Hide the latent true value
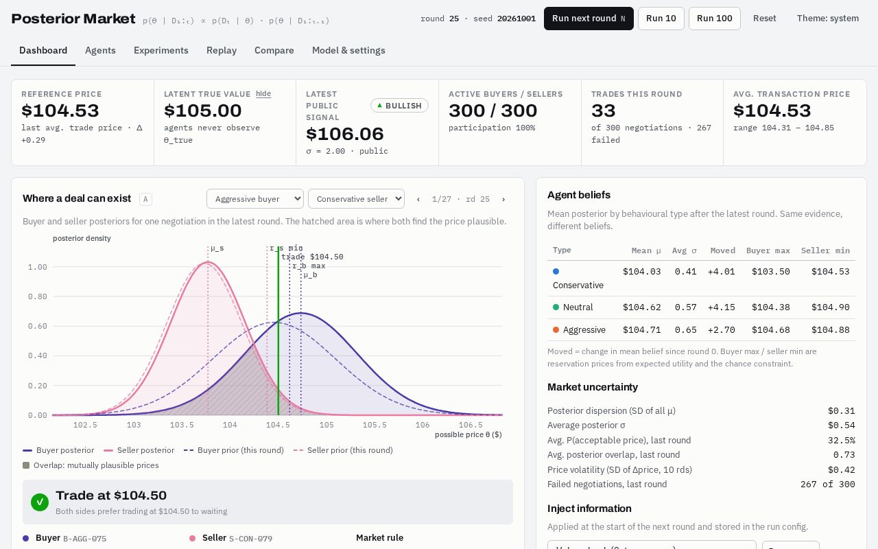This screenshot has width=878, height=549. pos(263,94)
